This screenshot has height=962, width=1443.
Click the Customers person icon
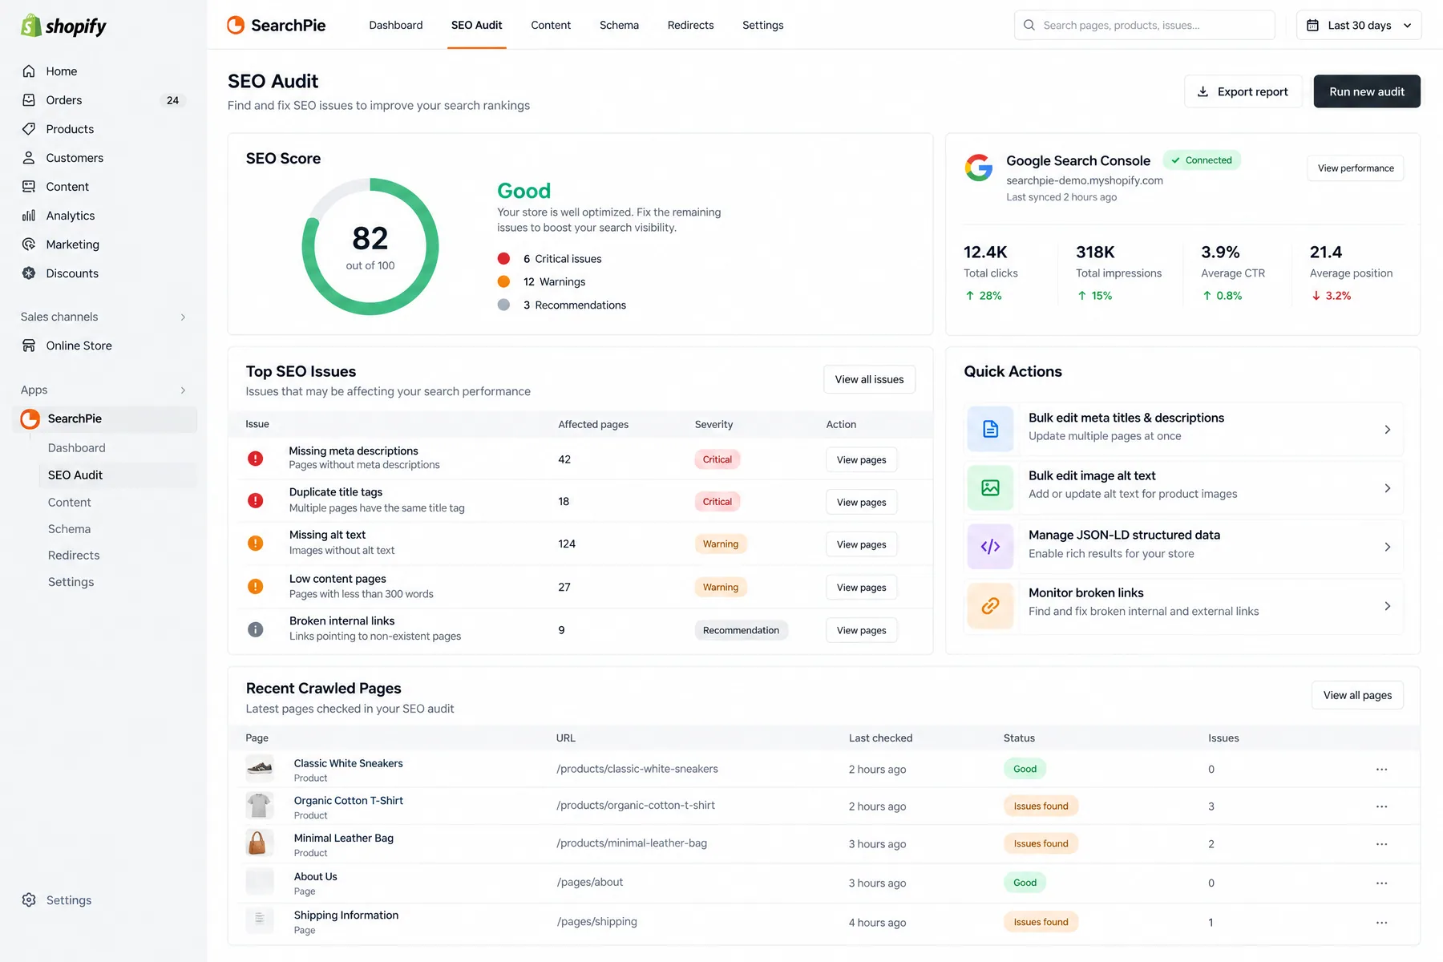tap(29, 158)
